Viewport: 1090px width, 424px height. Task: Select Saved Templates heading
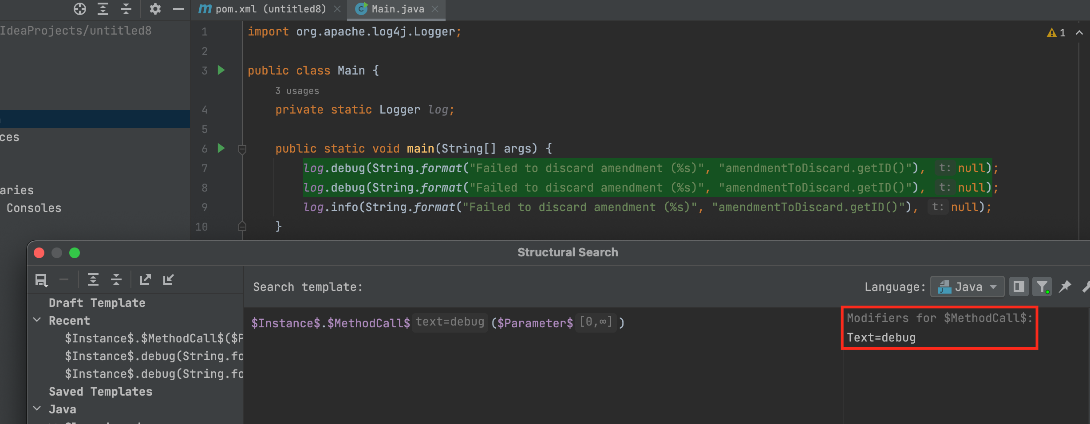coord(100,392)
